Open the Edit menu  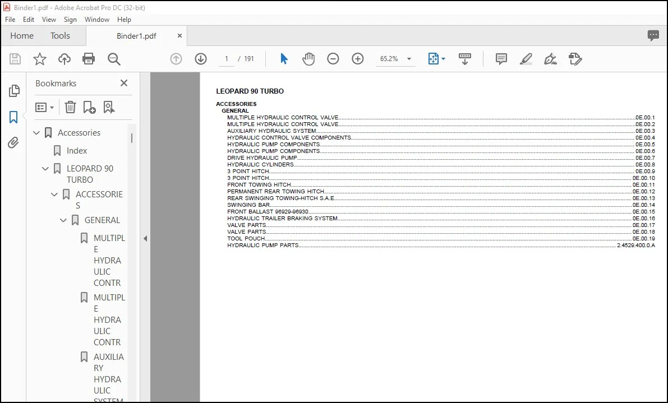pyautogui.click(x=29, y=20)
